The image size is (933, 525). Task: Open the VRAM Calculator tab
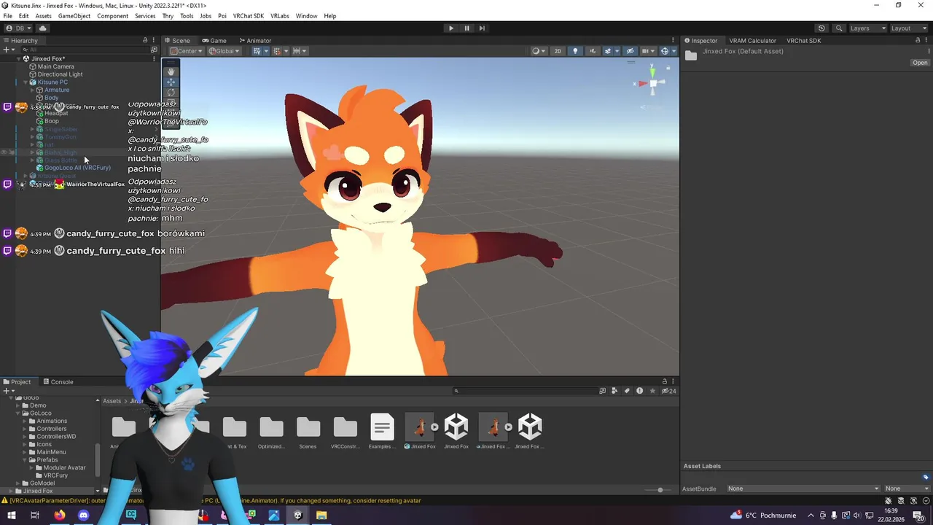coord(752,41)
